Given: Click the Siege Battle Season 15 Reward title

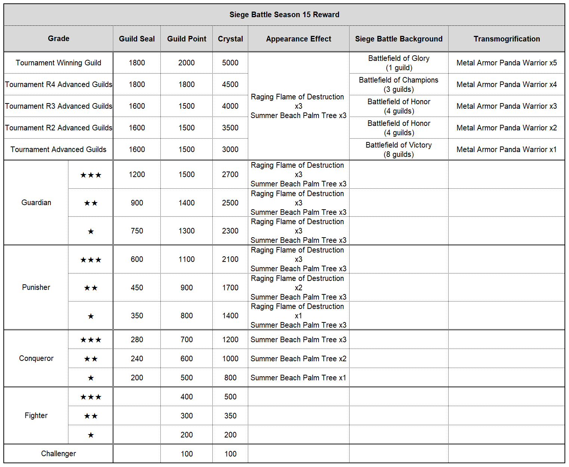Looking at the screenshot, I should pos(284,15).
